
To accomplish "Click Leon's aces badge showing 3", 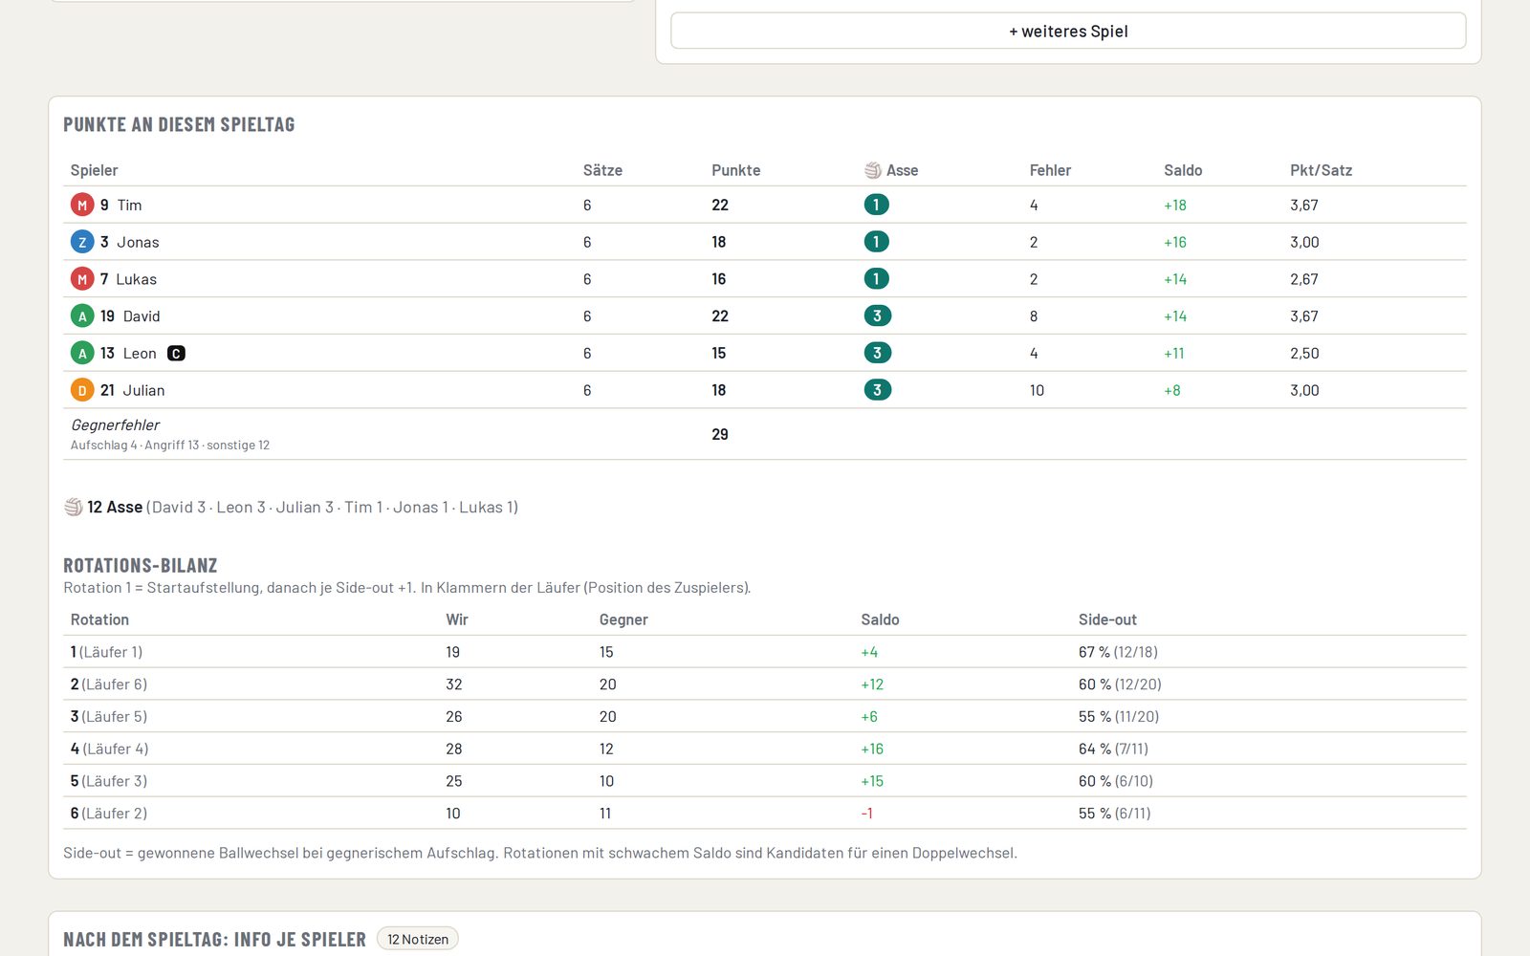I will [878, 353].
